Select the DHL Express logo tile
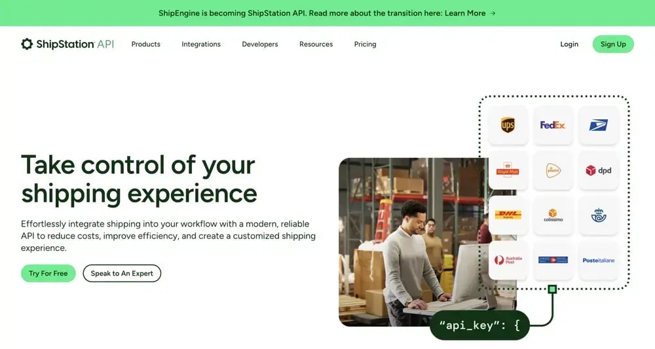 (508, 215)
